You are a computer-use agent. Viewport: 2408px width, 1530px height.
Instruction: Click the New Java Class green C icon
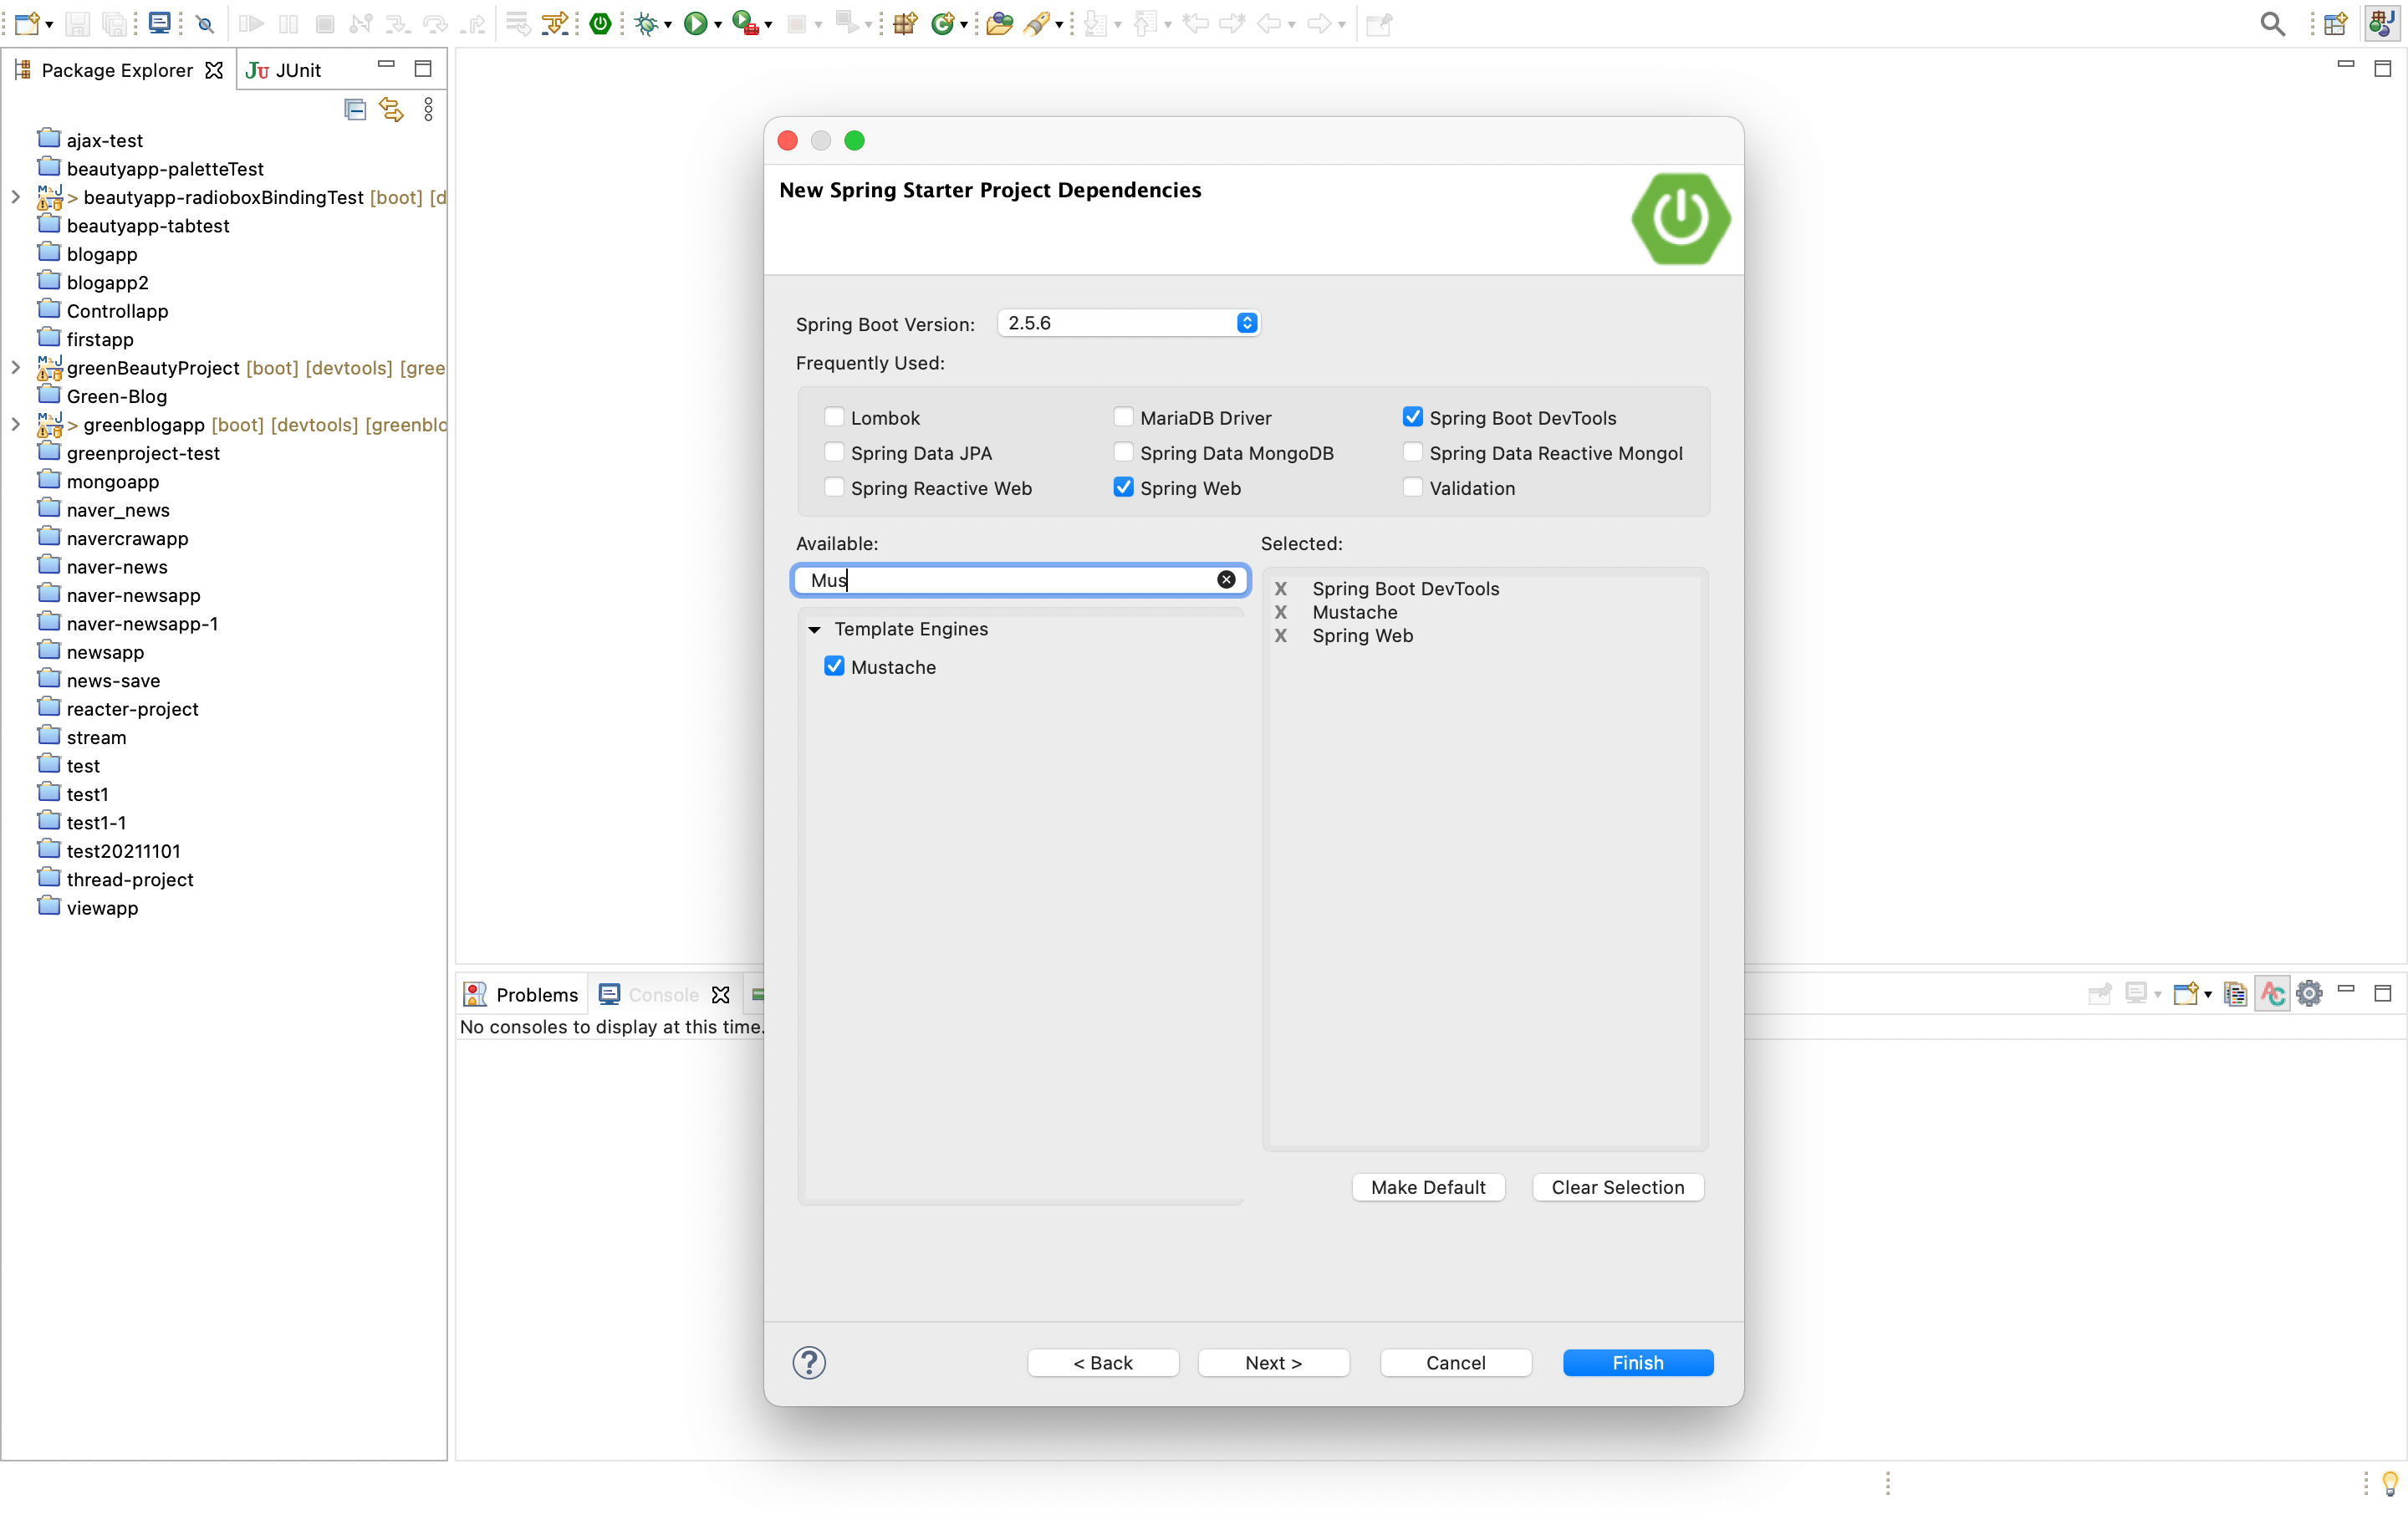pos(941,23)
